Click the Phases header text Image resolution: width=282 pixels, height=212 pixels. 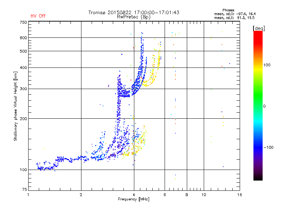pos(228,10)
